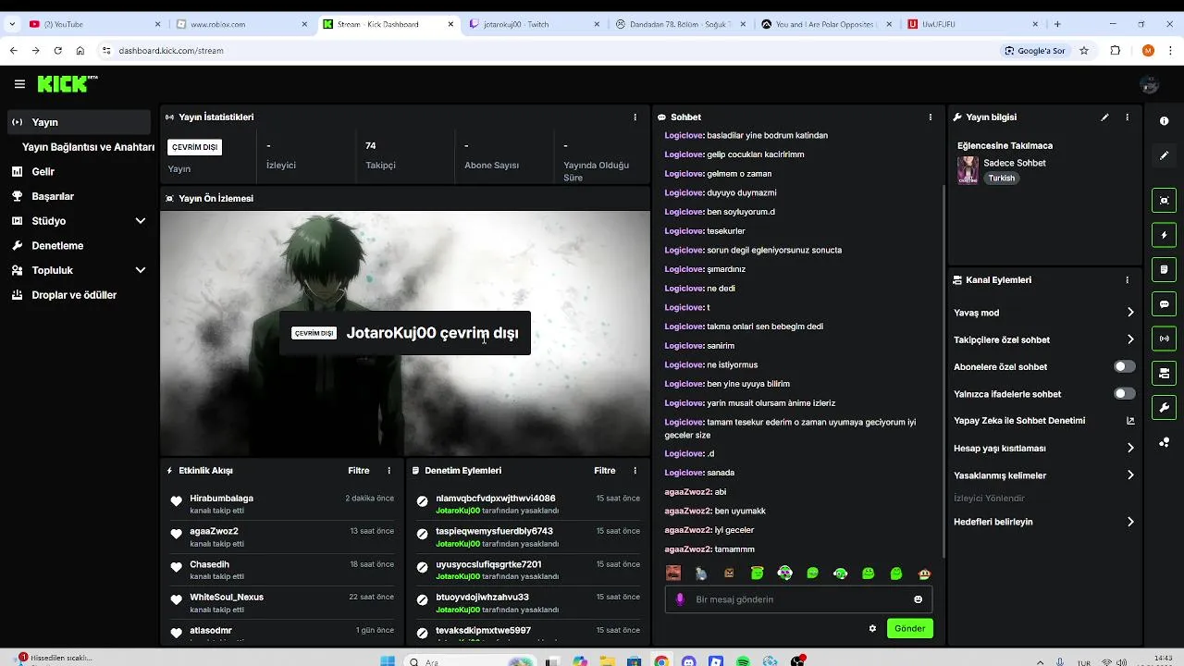Open chat settings gear icon
Viewport: 1184px width, 666px height.
(x=872, y=629)
